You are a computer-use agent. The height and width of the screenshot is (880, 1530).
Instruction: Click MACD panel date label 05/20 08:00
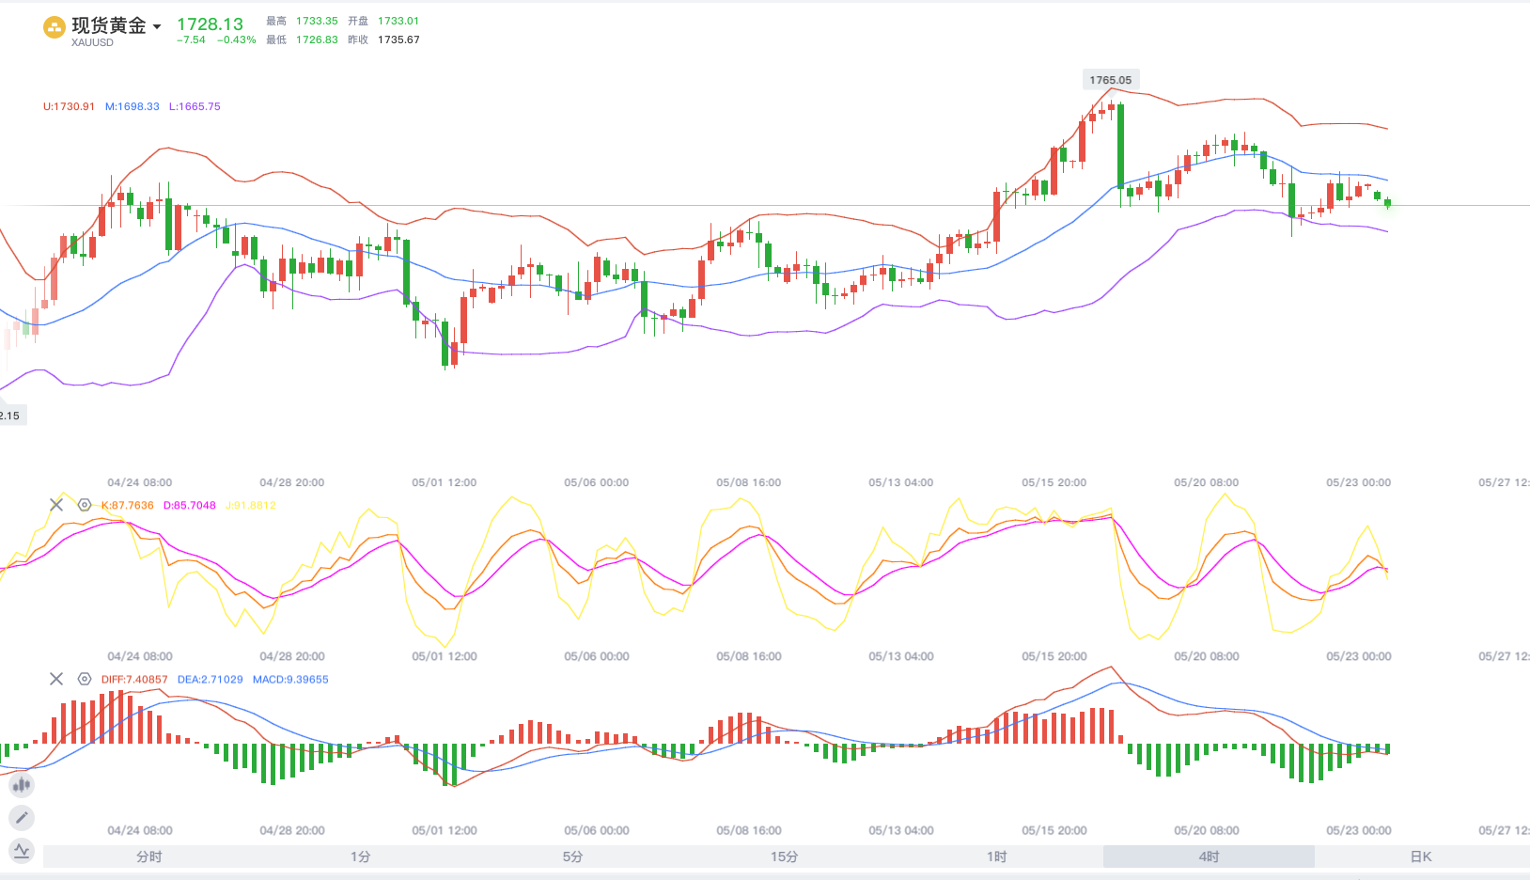[1207, 830]
